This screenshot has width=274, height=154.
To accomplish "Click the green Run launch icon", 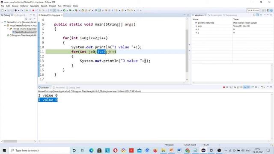I will 64,10.
